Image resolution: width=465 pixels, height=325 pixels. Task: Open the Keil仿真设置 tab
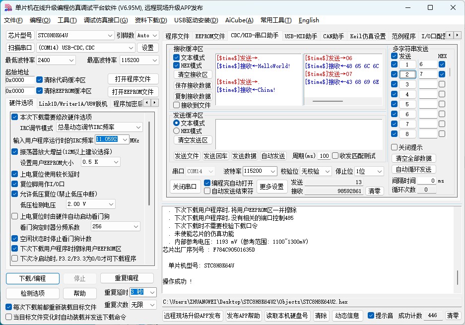[368, 36]
